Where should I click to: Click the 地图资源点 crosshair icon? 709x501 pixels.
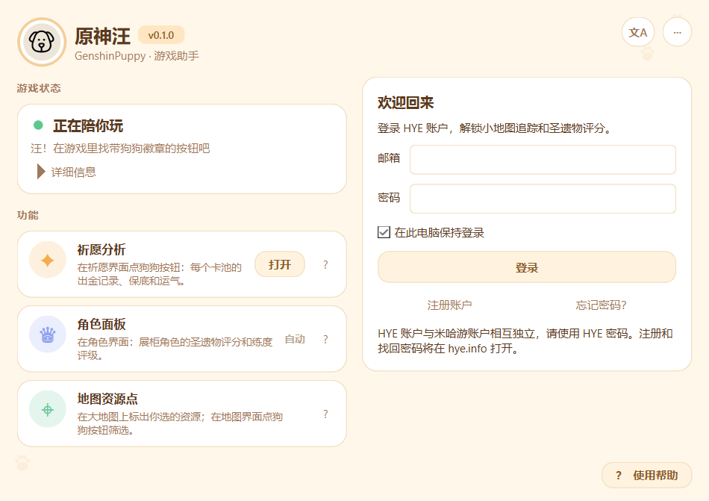click(x=48, y=409)
